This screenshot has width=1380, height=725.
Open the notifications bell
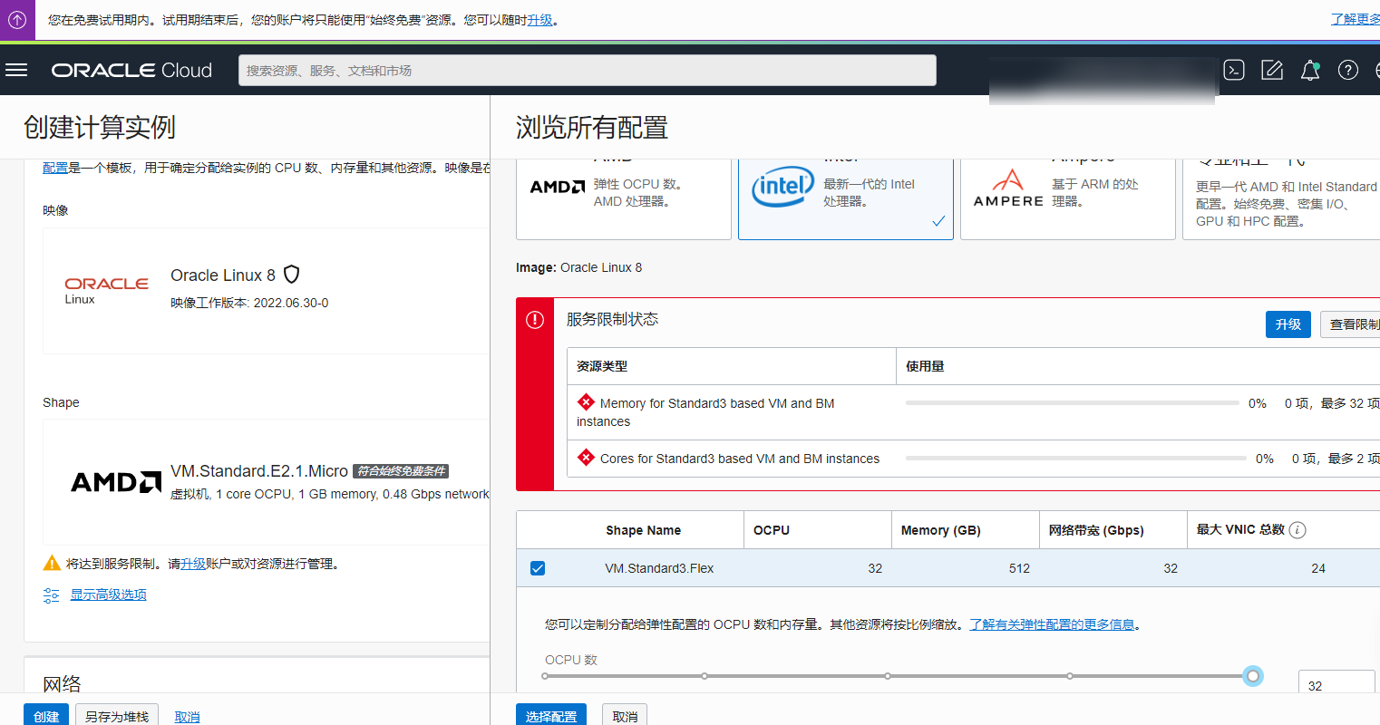coord(1310,70)
